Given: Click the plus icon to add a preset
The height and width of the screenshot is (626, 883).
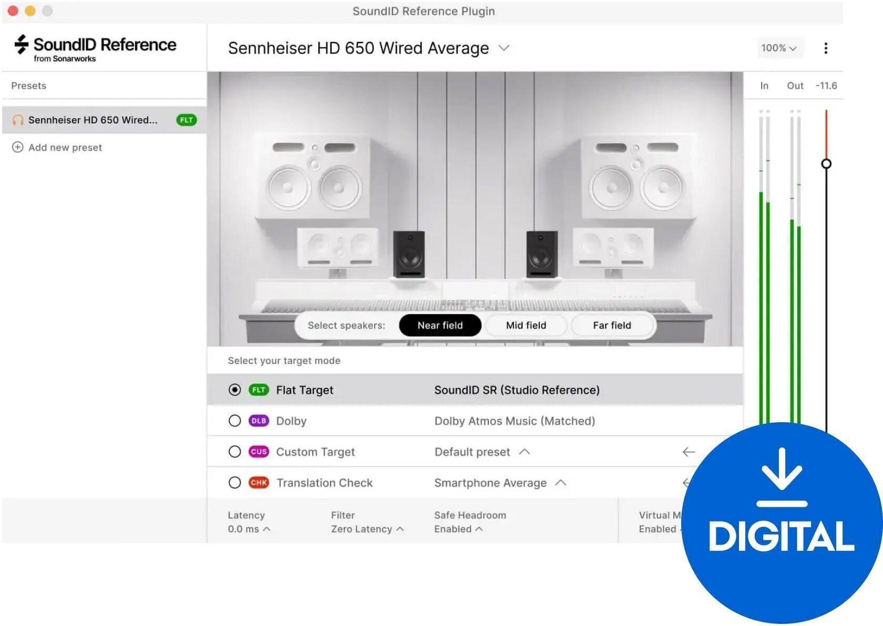Looking at the screenshot, I should (x=18, y=147).
